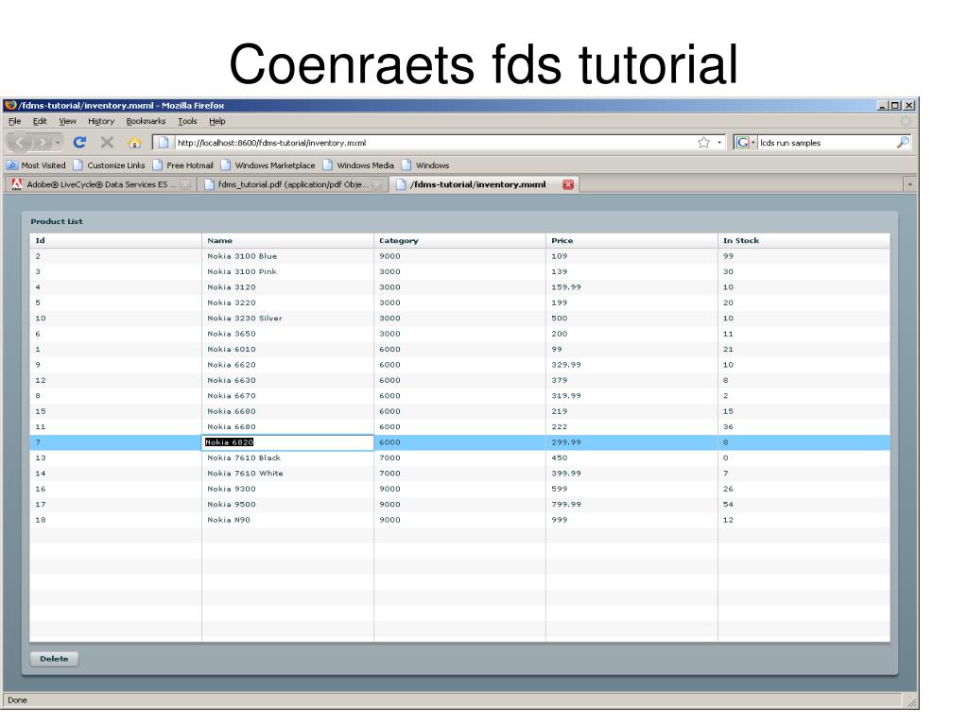Click the 'Done' status bar text
Image resolution: width=968 pixels, height=726 pixels.
(17, 700)
